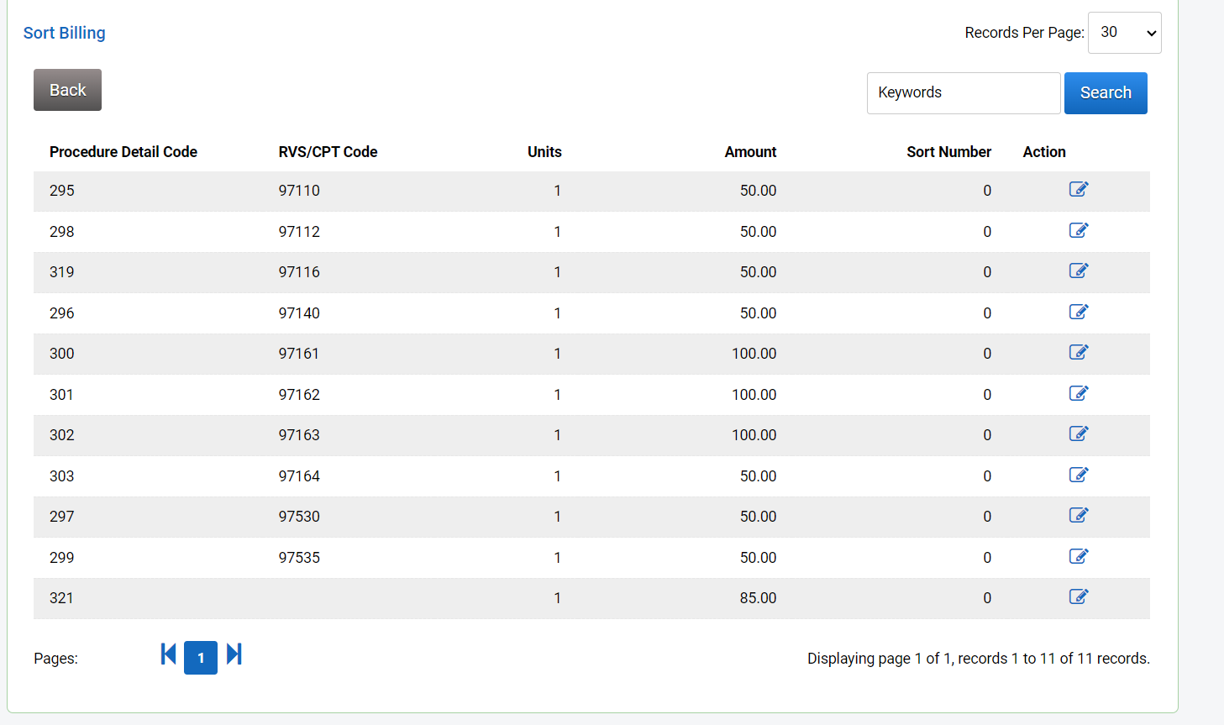1224x725 pixels.
Task: Click the Sort Number column header
Action: [x=948, y=152]
